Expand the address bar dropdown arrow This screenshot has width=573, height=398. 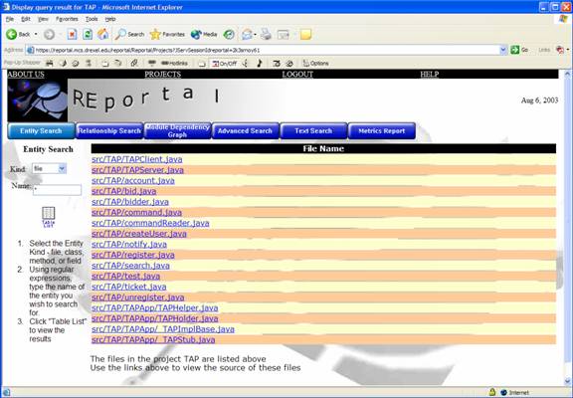click(x=503, y=50)
